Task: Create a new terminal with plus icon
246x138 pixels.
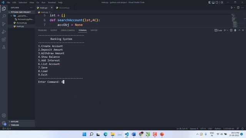Action: click(x=224, y=30)
